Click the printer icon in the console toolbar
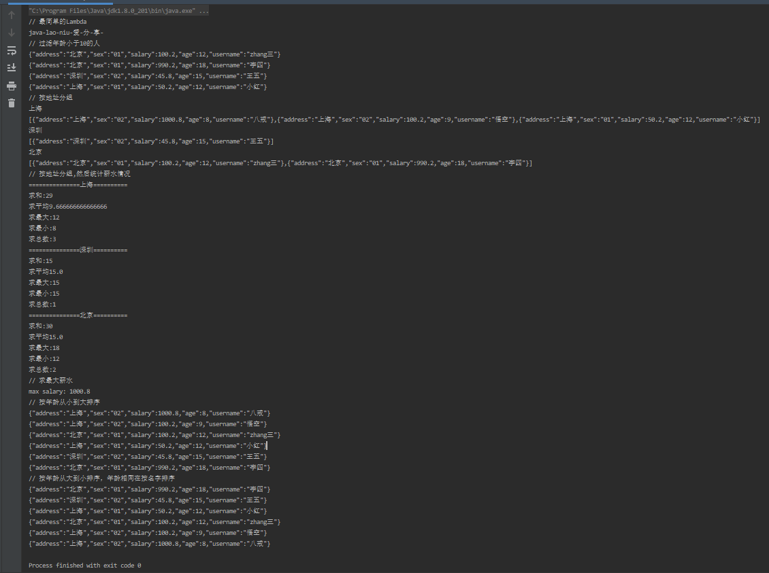The height and width of the screenshot is (573, 769). (x=10, y=86)
